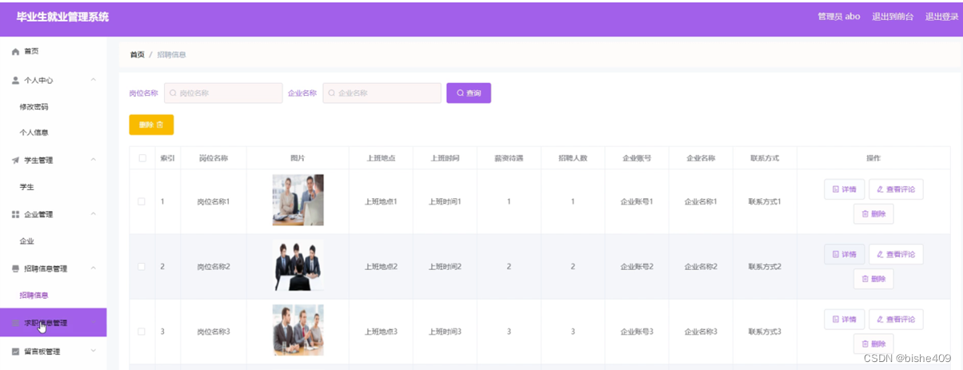Click the search icon in 企业名称 field
The height and width of the screenshot is (370, 963).
(332, 93)
